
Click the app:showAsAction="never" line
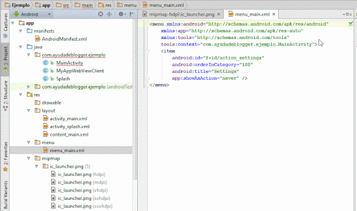[x=210, y=78]
